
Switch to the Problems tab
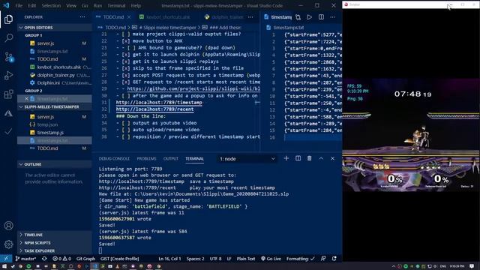click(x=146, y=158)
